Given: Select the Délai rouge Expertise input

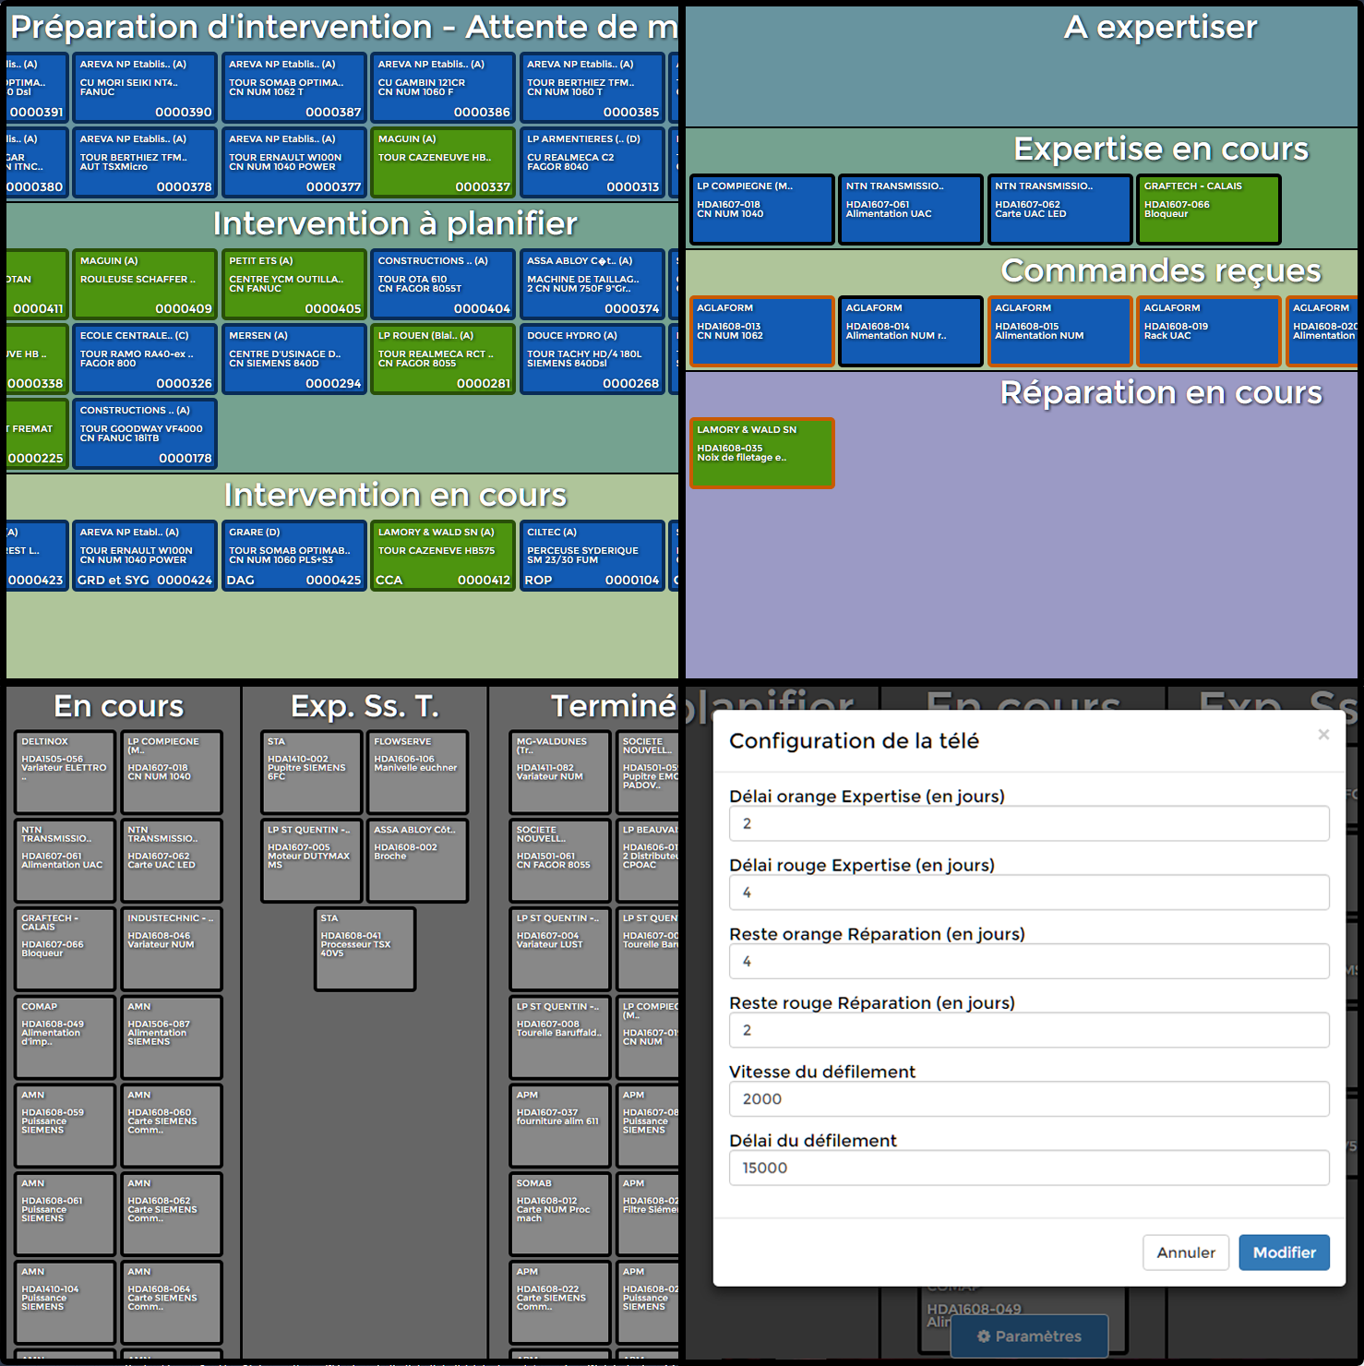Looking at the screenshot, I should (1028, 893).
